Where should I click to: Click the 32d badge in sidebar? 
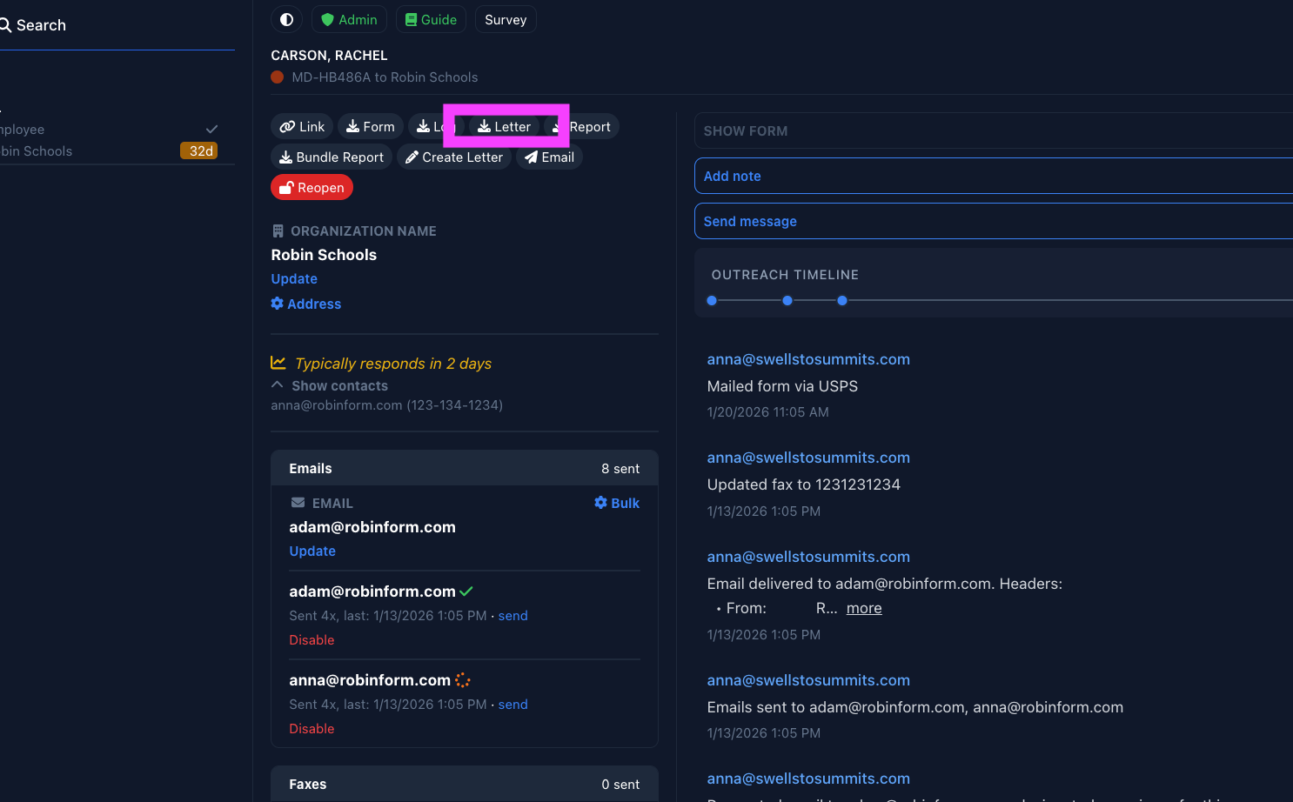click(198, 150)
